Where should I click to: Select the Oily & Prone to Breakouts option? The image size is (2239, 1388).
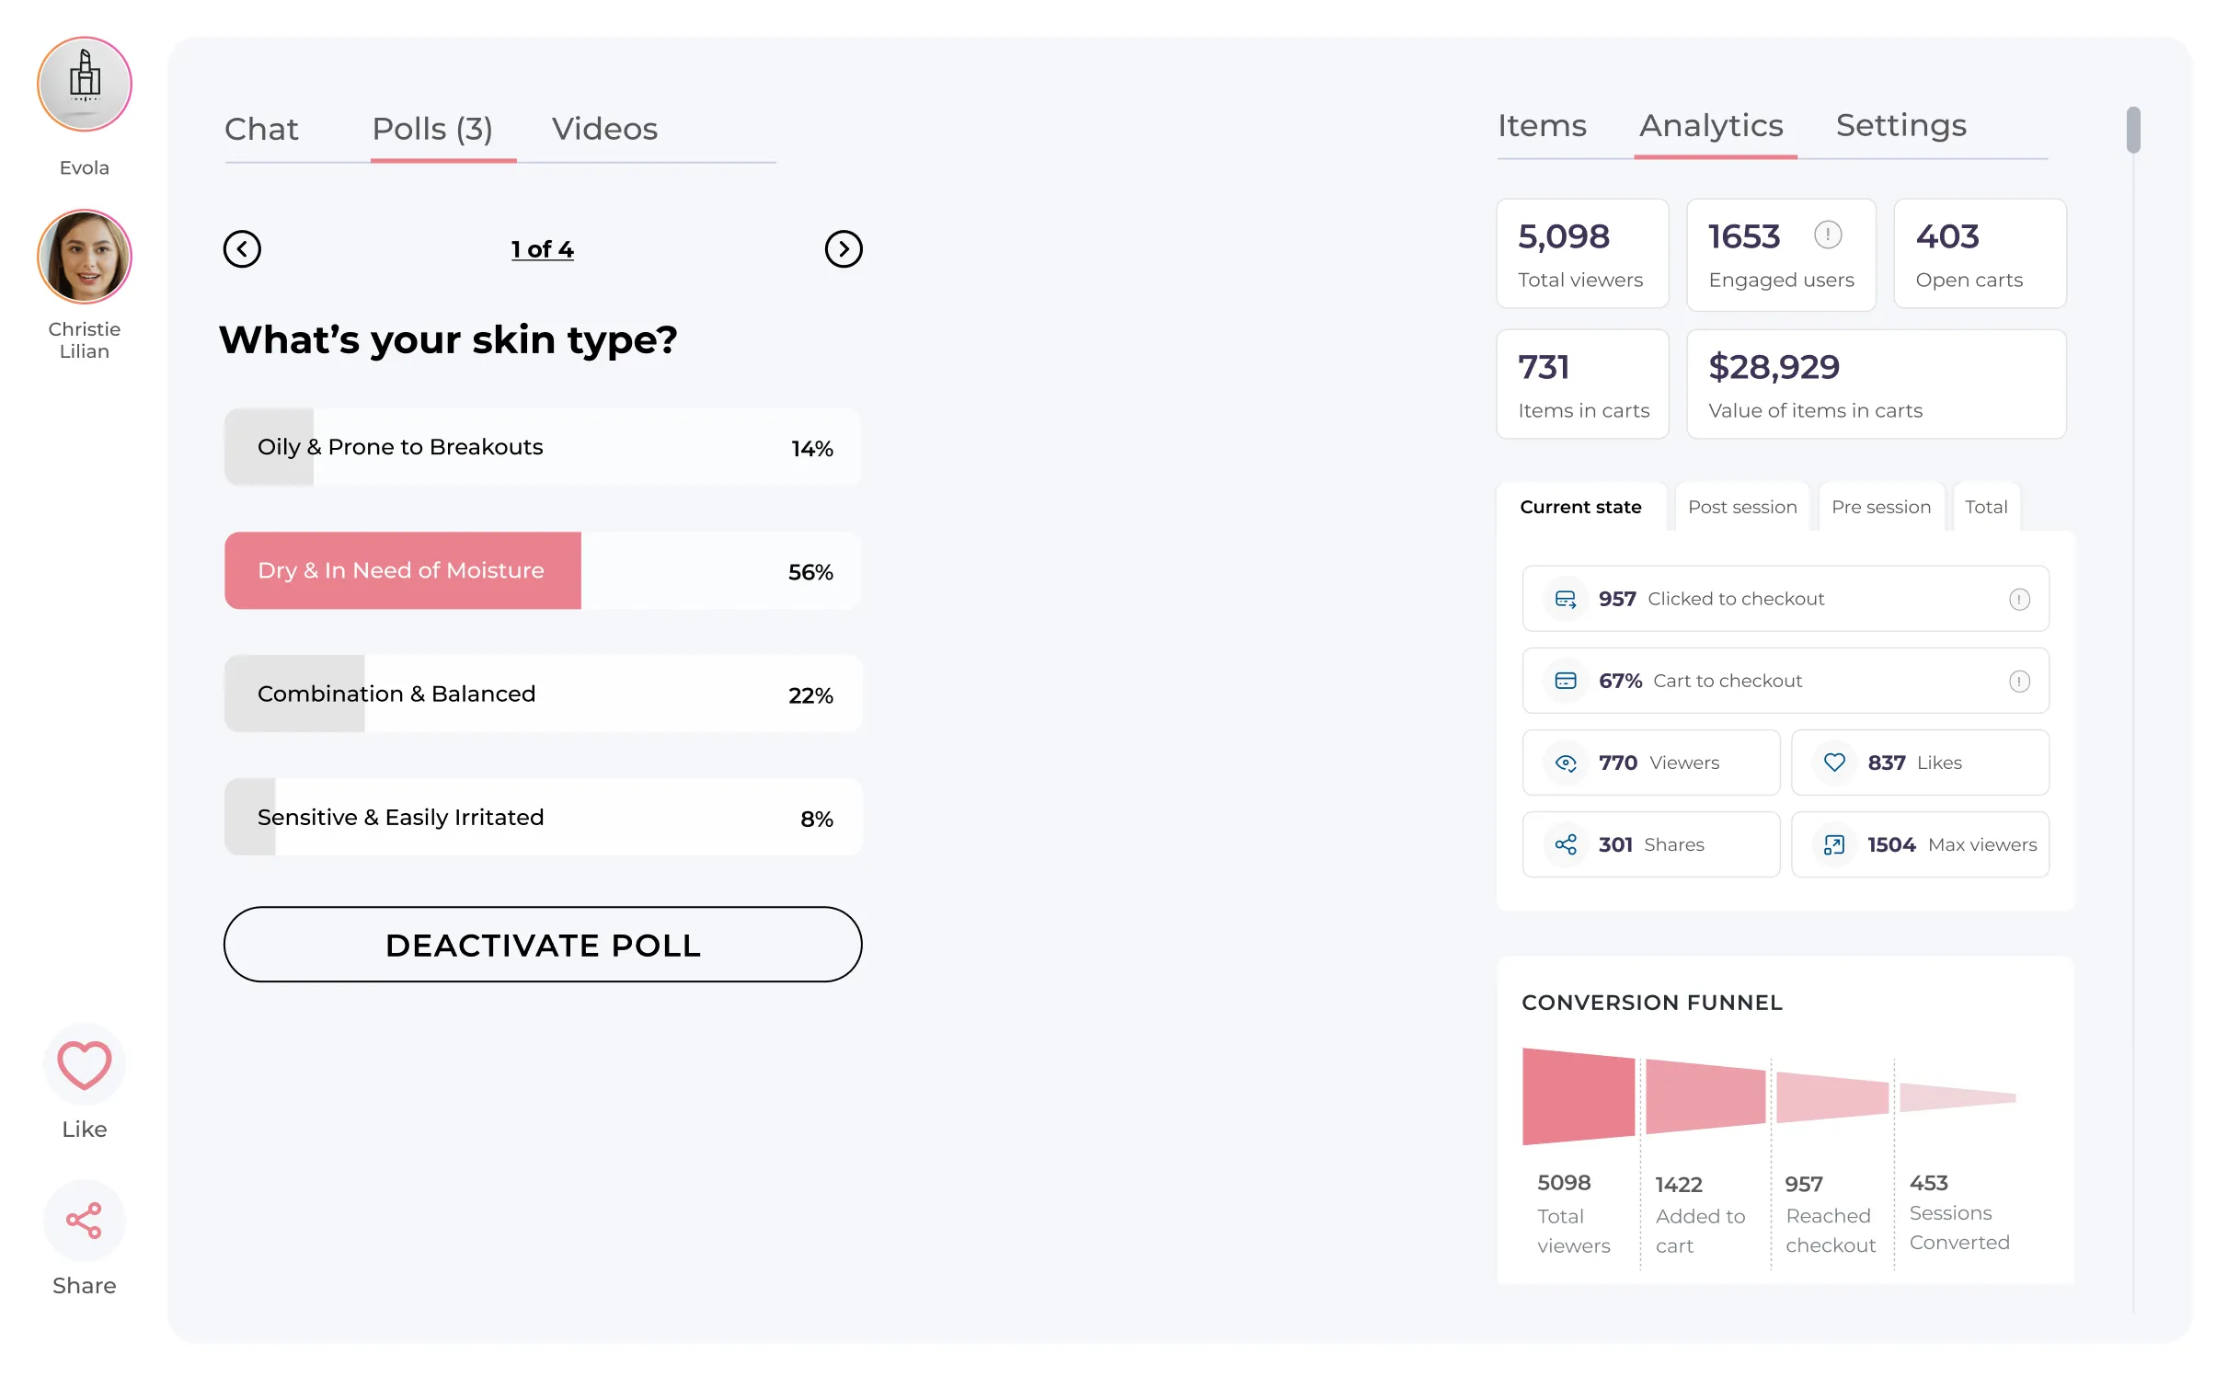[x=542, y=448]
